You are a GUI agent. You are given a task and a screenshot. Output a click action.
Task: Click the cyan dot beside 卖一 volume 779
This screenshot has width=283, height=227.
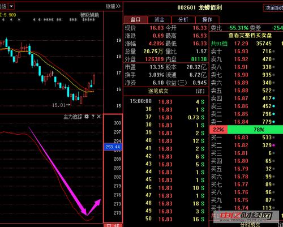[x=273, y=122]
